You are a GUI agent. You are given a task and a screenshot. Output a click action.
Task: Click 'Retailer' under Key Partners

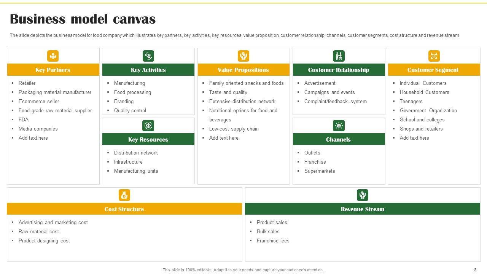(27, 83)
